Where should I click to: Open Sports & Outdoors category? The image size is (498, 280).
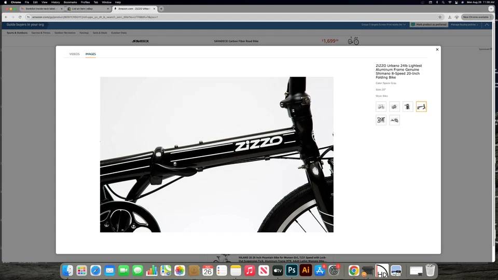(17, 33)
